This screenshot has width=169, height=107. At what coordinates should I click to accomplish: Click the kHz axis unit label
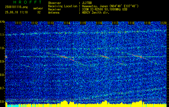point(2,22)
